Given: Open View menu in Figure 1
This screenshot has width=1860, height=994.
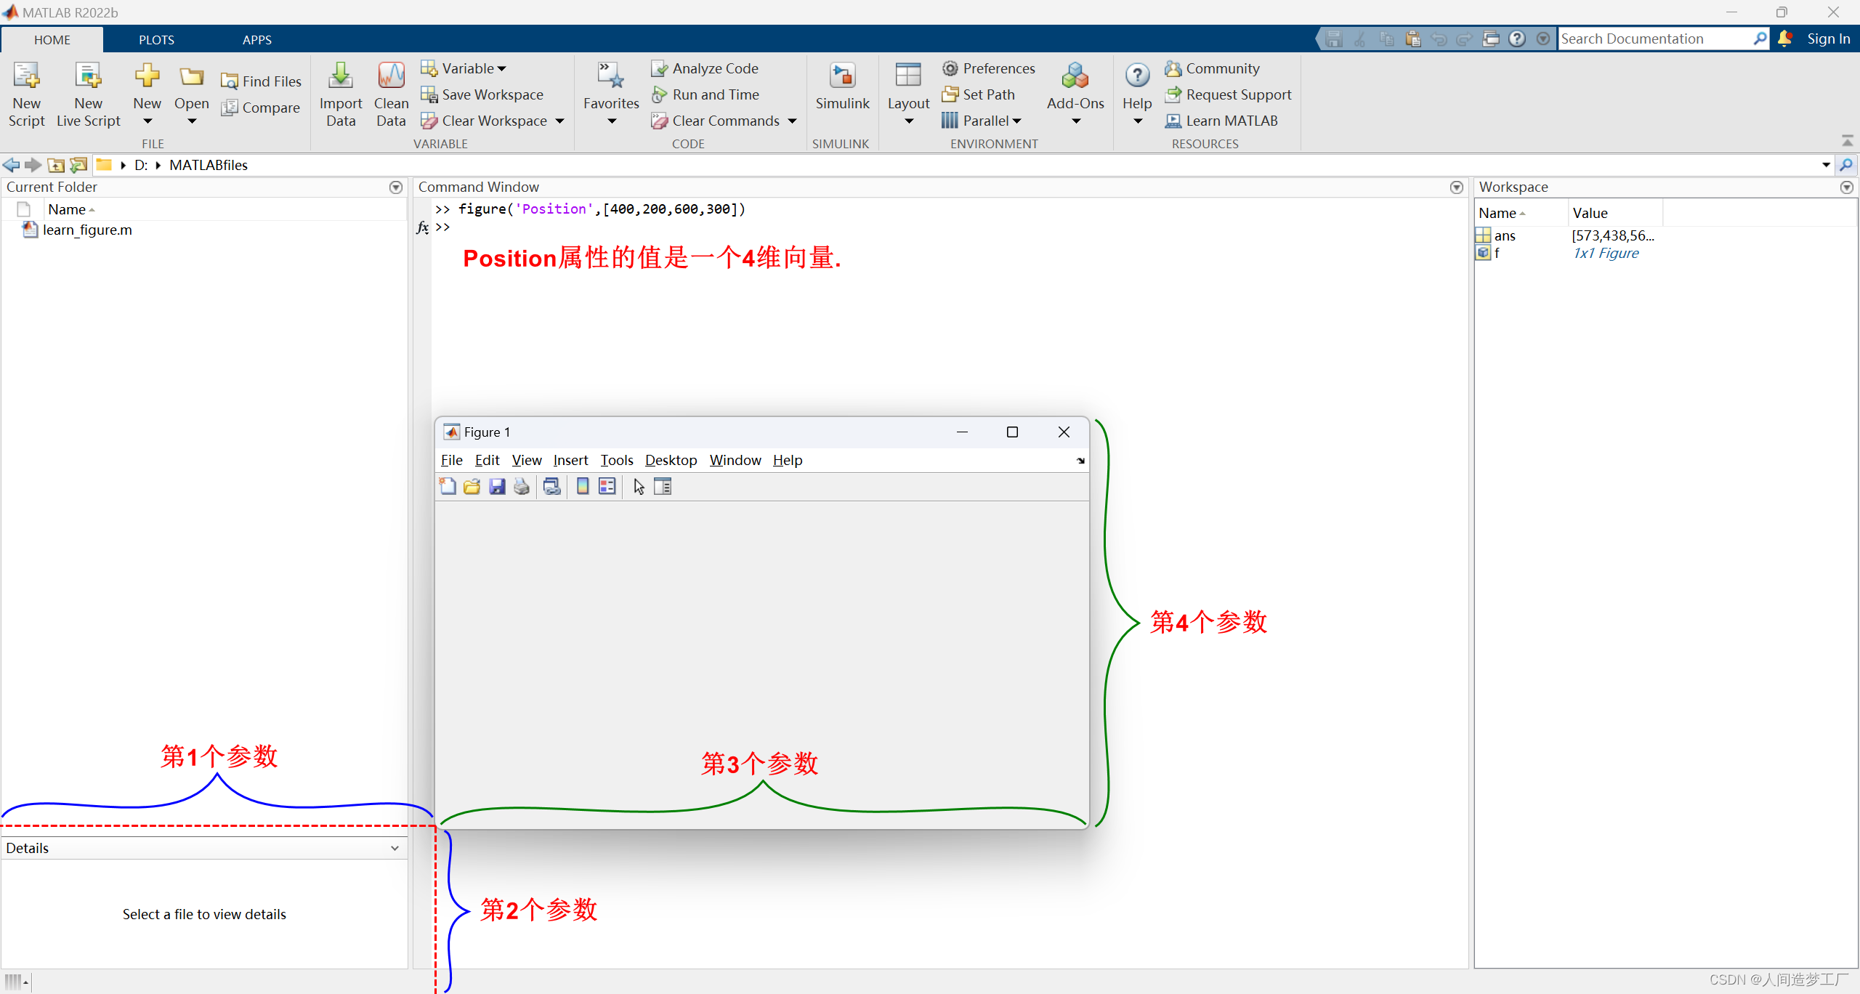Looking at the screenshot, I should click(x=527, y=460).
